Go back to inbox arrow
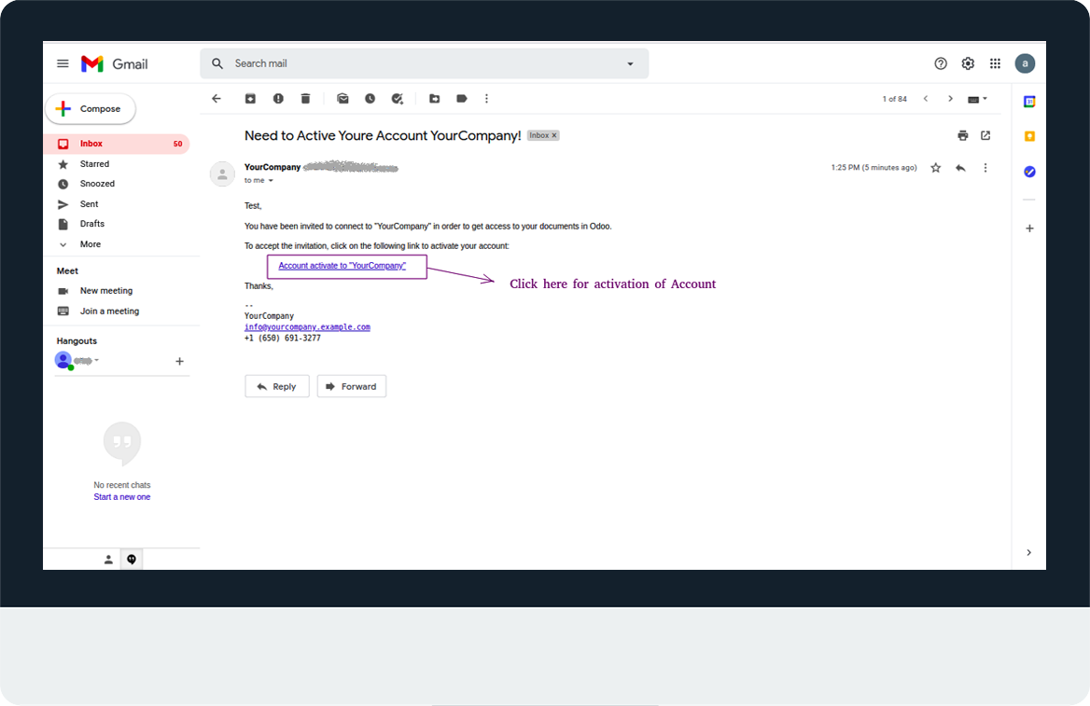The height and width of the screenshot is (706, 1090). (217, 99)
